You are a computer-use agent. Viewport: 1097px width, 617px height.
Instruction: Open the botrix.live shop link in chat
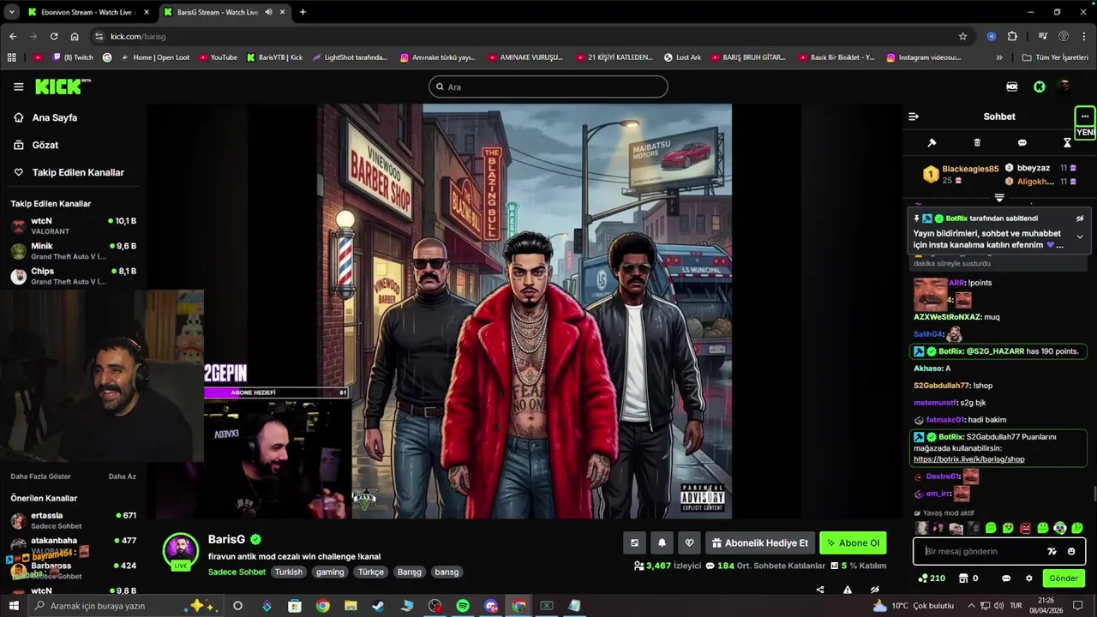point(968,459)
